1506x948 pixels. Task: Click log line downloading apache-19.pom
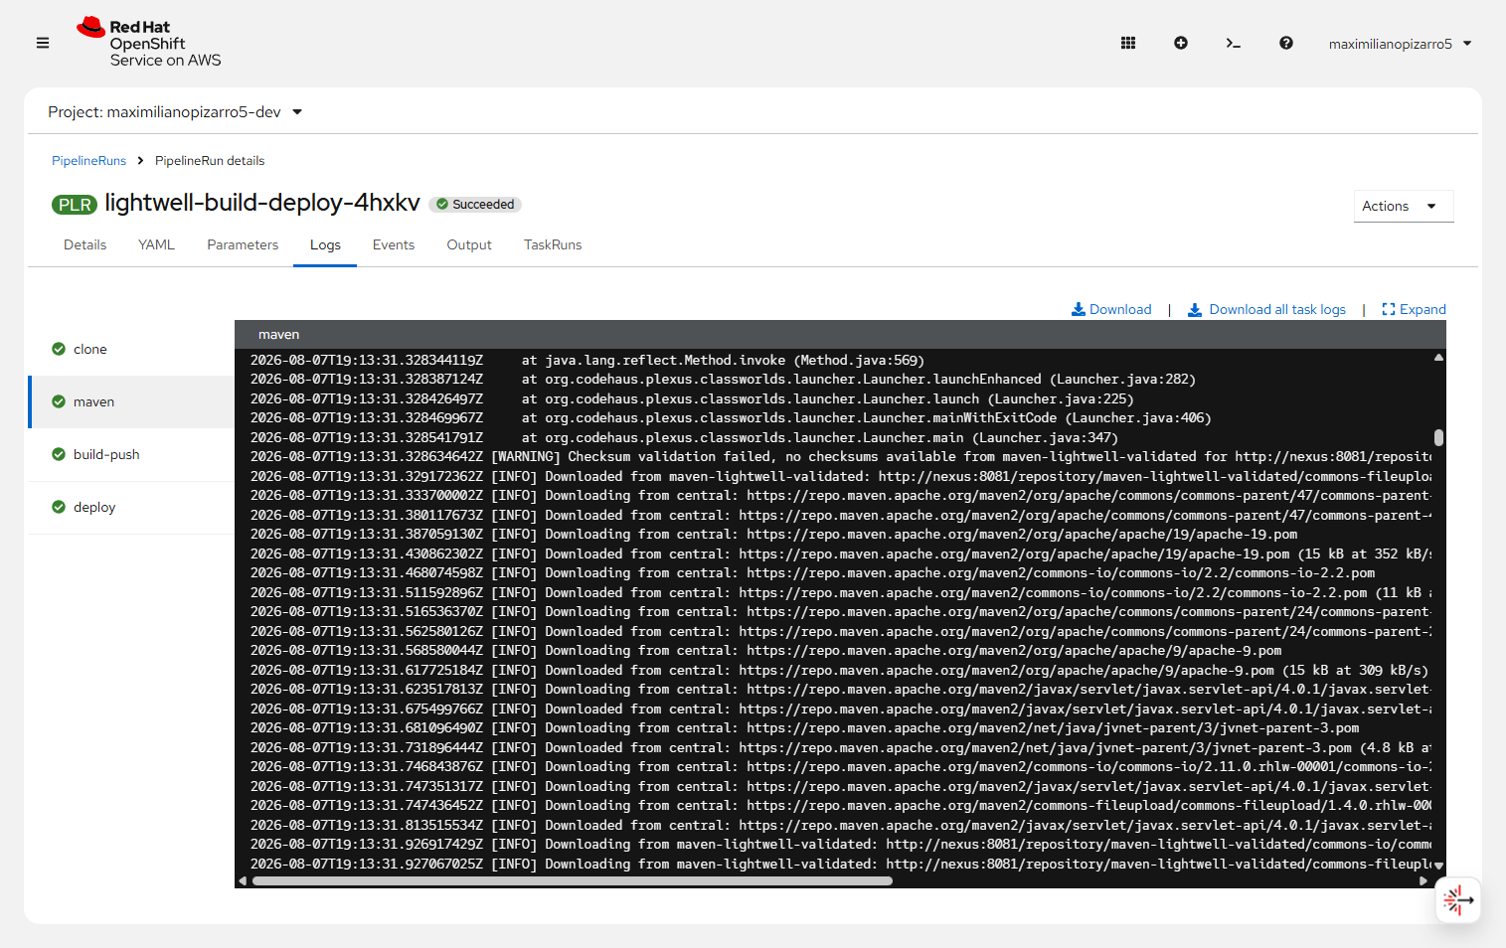pos(773,535)
